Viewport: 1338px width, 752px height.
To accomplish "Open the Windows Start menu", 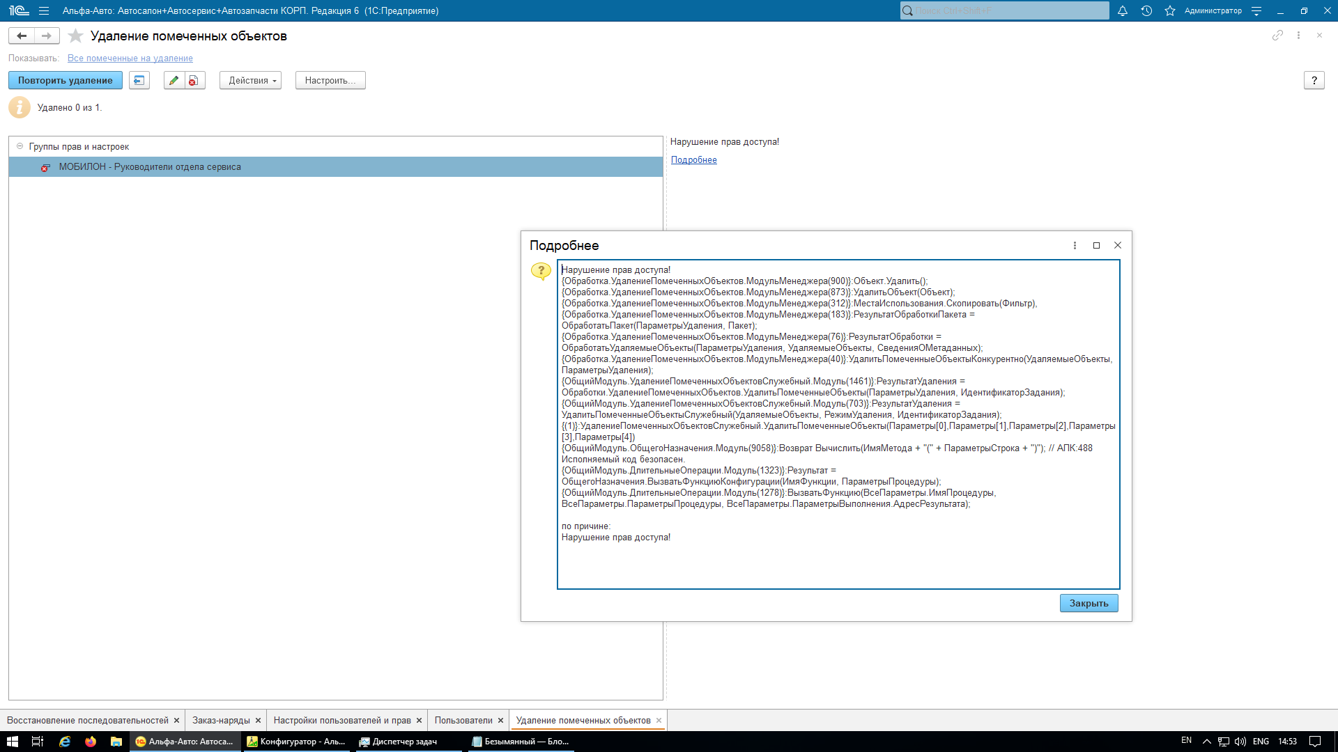I will pos(12,742).
